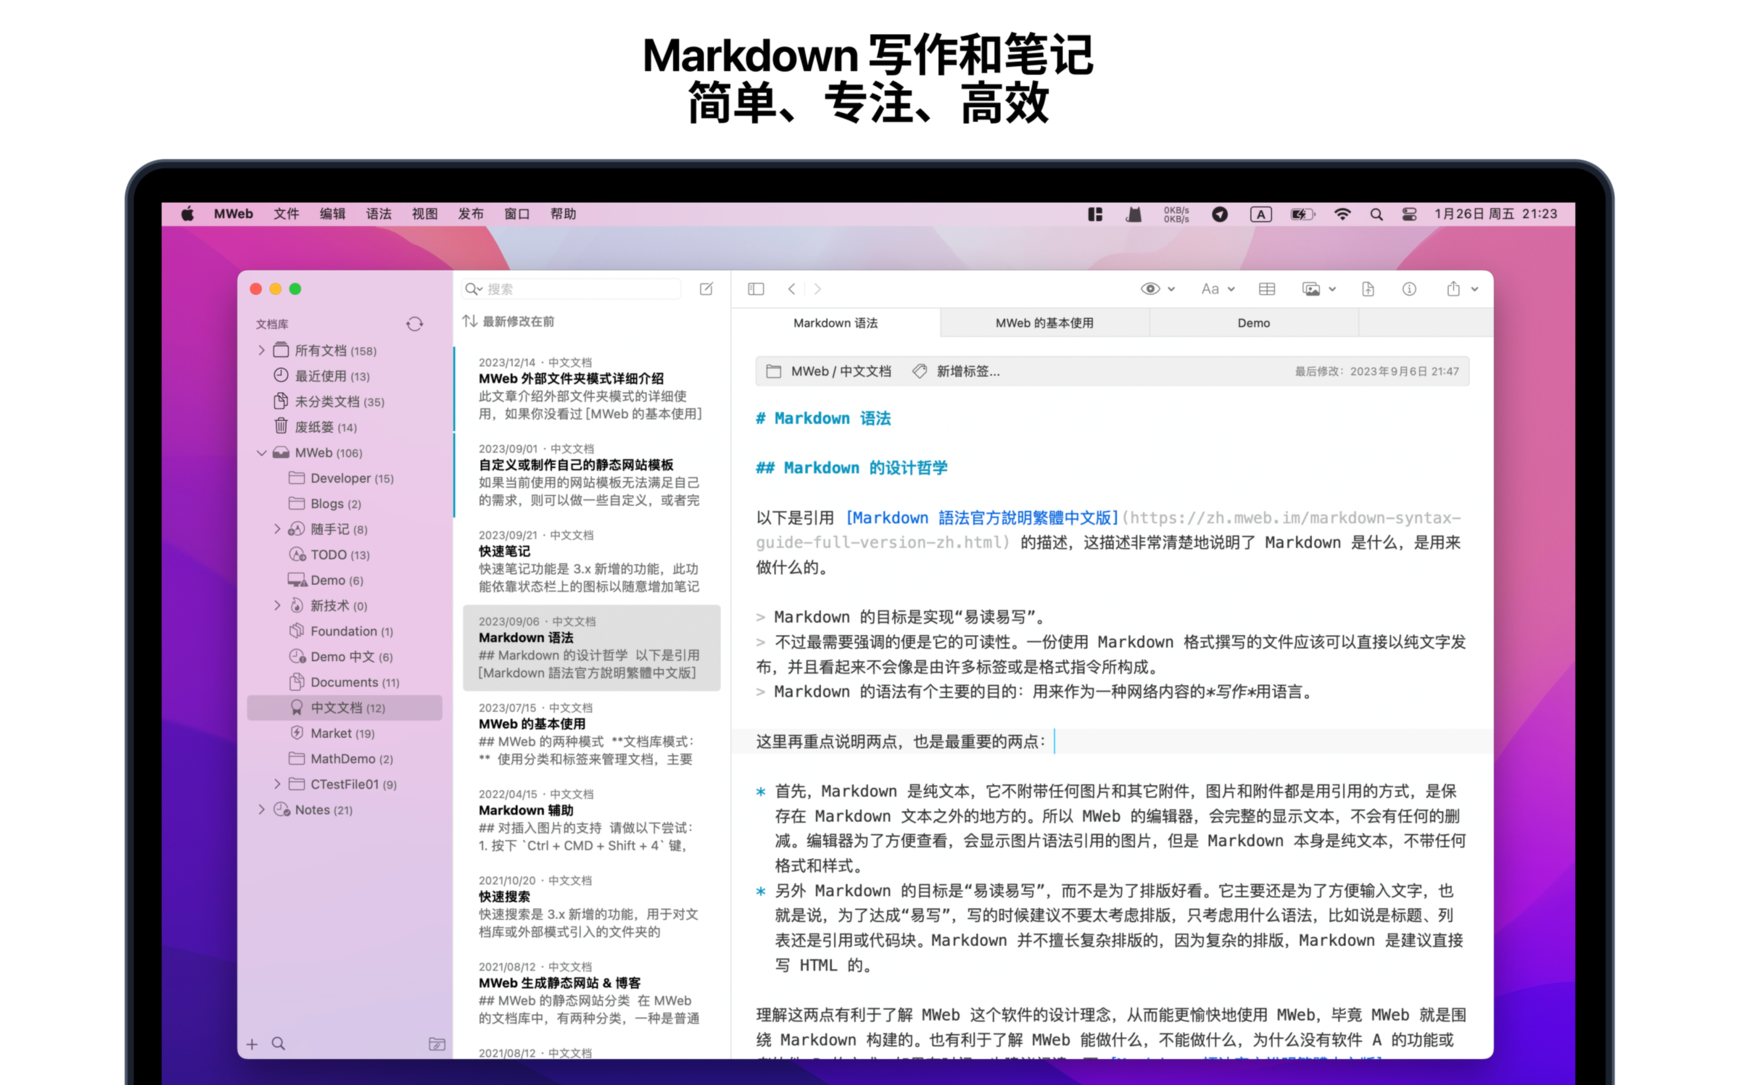Click the document export icon
This screenshot has width=1737, height=1085.
pyautogui.click(x=1367, y=289)
